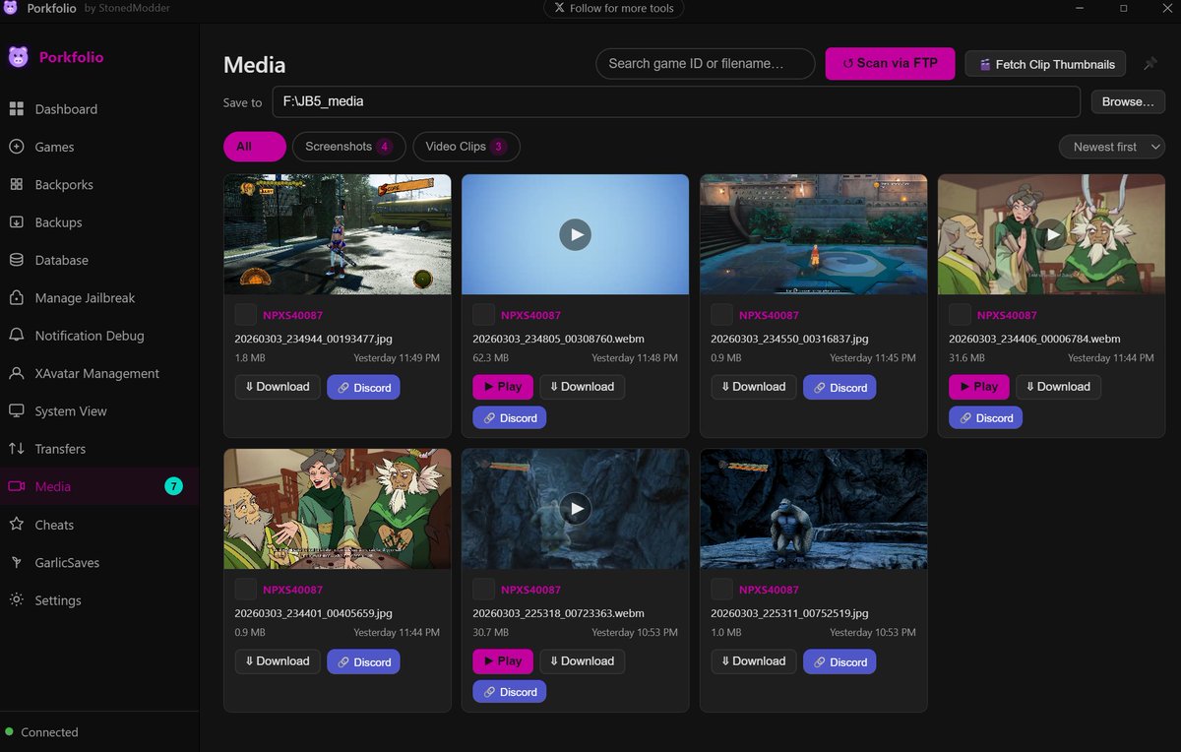Tick checkbox for 20260303_234406_00006784.webm
Viewport: 1181px width, 752px height.
click(960, 315)
